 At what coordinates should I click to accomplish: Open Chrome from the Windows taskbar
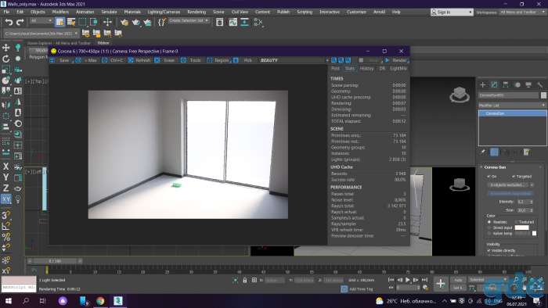click(x=100, y=301)
